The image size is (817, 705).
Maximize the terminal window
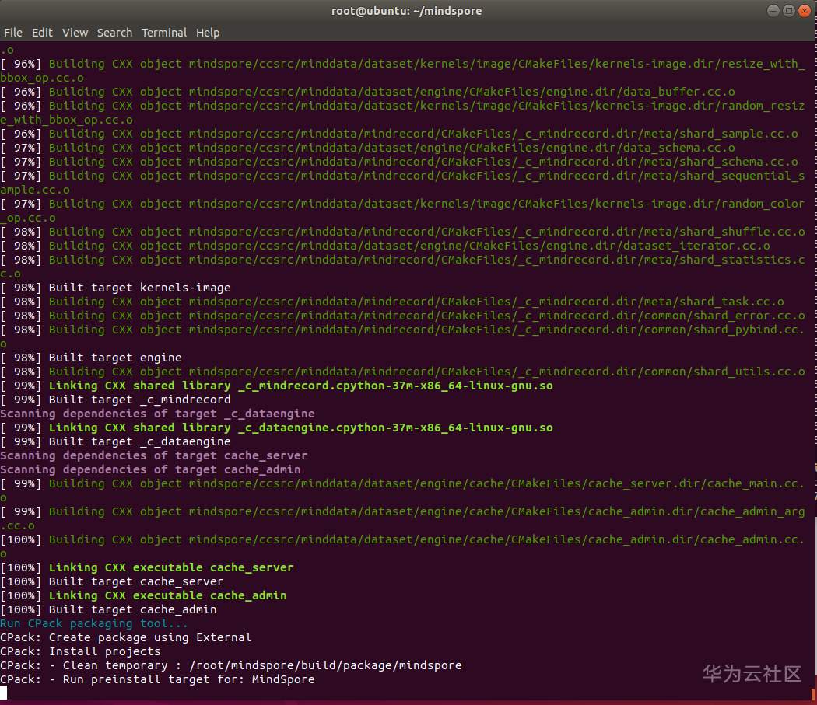(789, 10)
